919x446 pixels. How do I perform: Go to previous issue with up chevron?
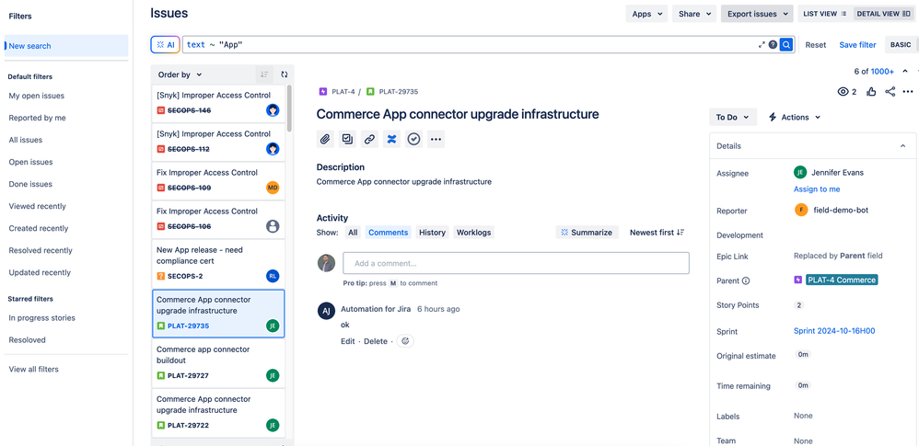pyautogui.click(x=905, y=72)
